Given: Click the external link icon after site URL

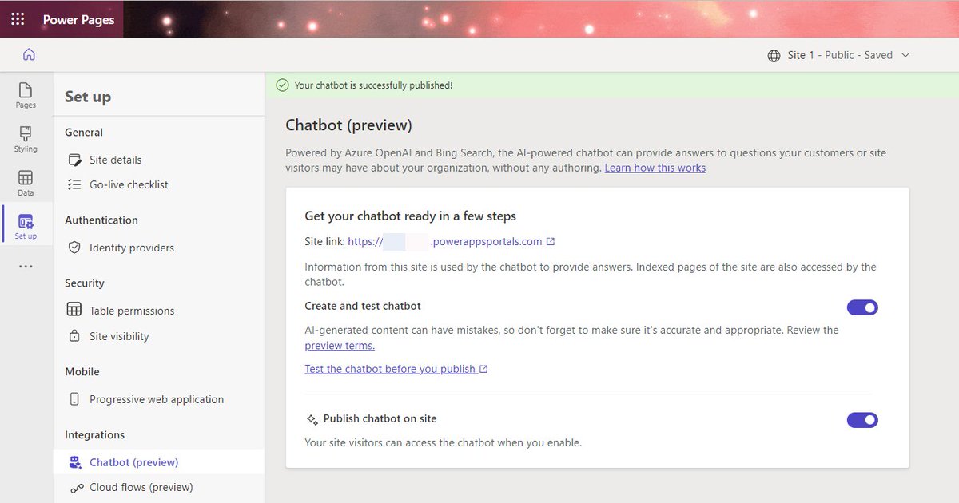Looking at the screenshot, I should [551, 242].
